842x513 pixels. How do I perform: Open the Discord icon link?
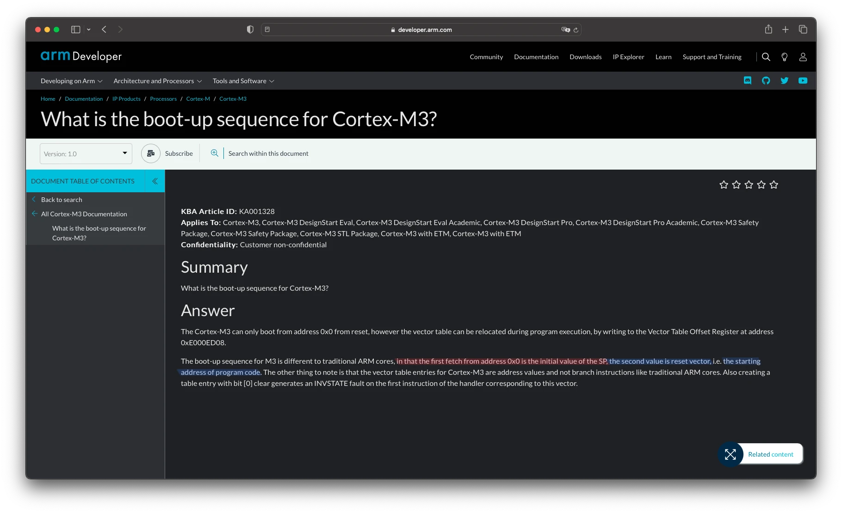click(x=748, y=80)
